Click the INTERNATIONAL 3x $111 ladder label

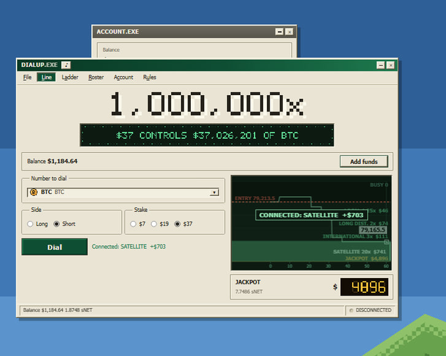(355, 237)
